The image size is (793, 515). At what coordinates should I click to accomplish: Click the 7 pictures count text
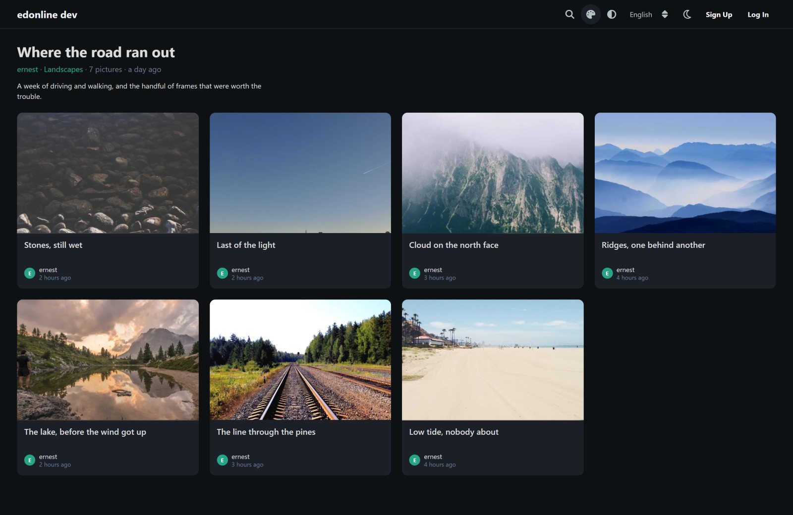tap(106, 69)
